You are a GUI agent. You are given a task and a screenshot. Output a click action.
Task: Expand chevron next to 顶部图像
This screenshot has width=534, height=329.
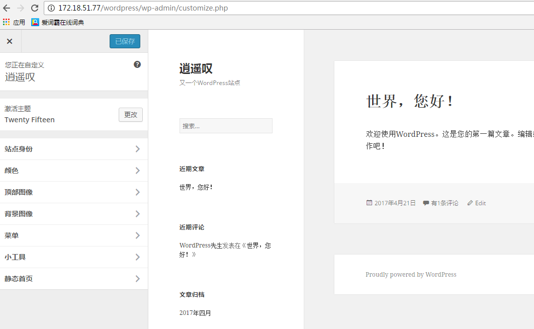138,192
